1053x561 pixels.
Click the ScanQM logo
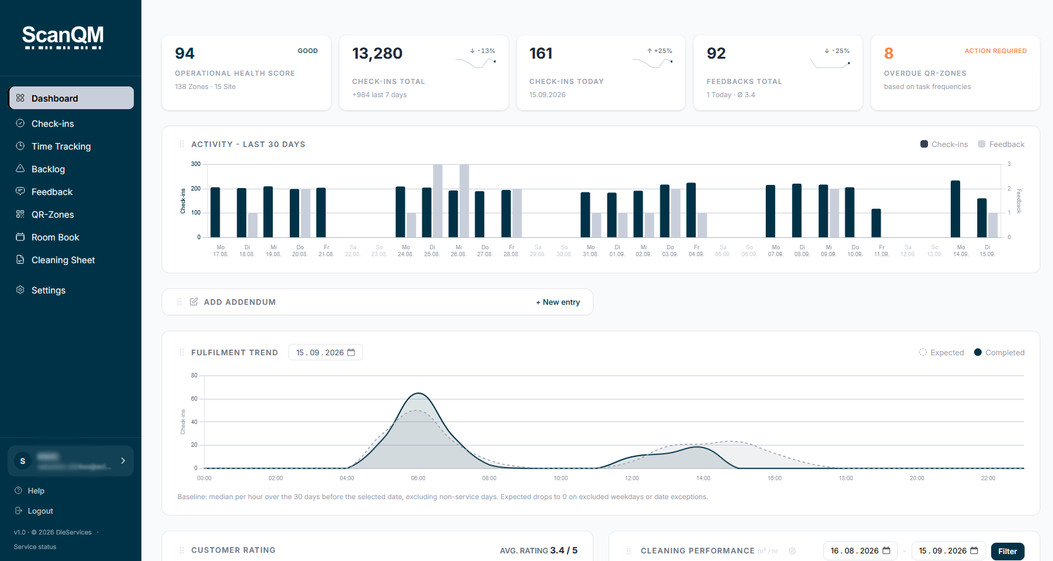click(63, 37)
